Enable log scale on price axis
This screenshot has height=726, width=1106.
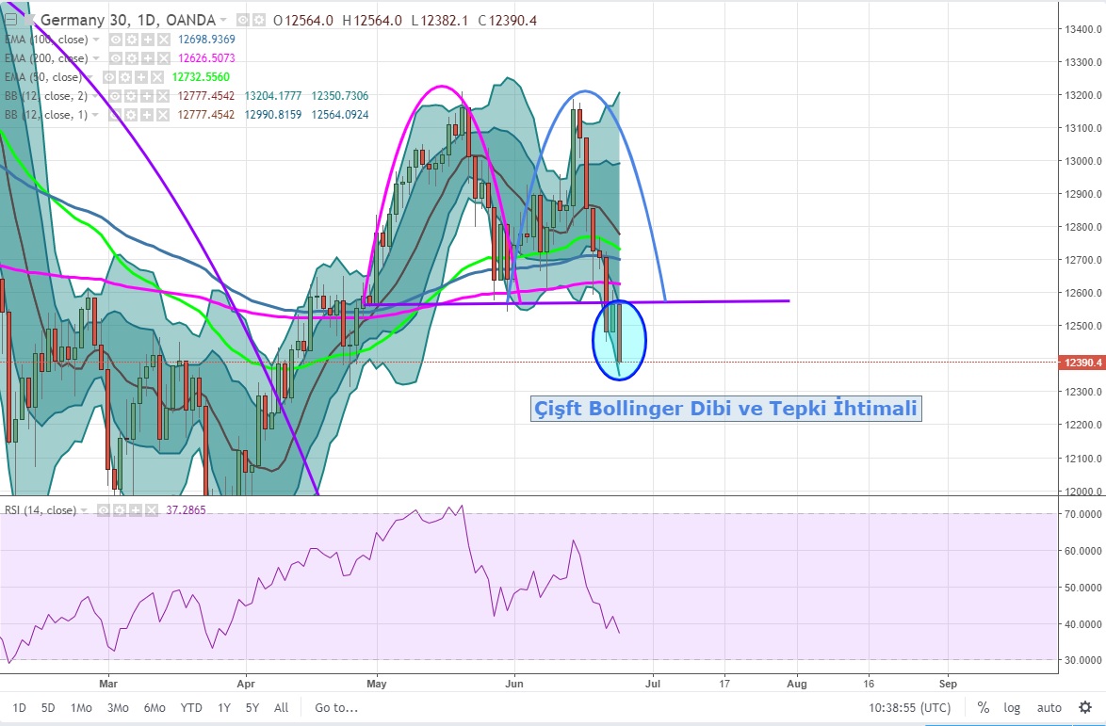[1012, 707]
